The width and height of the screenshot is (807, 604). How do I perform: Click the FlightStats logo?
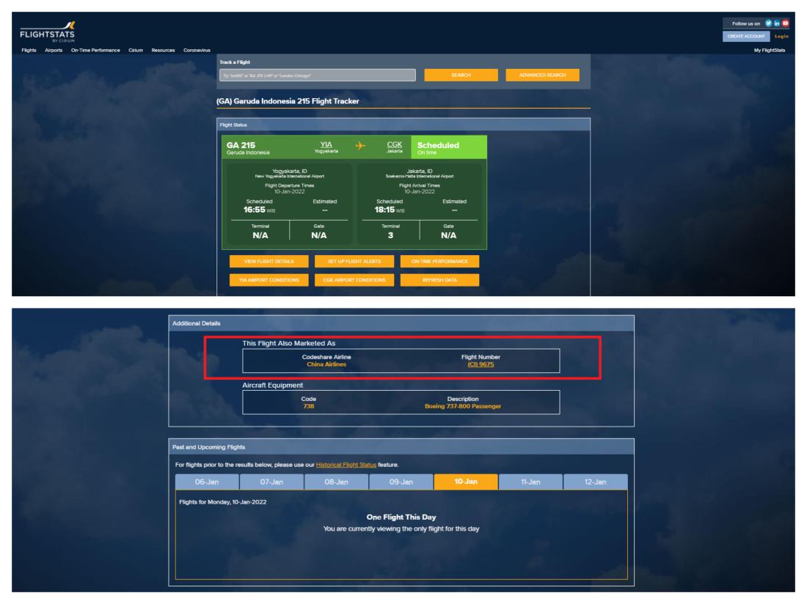pyautogui.click(x=48, y=32)
